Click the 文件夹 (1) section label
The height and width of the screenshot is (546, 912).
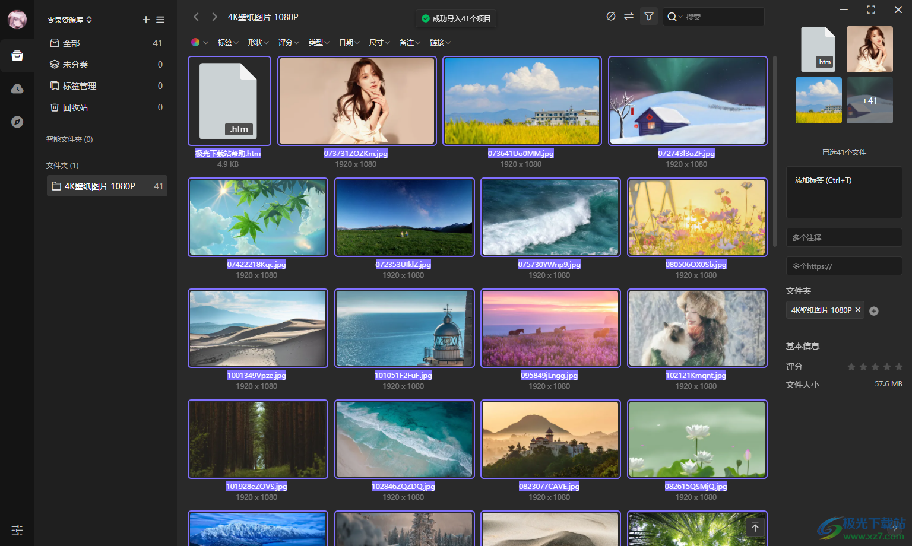tap(62, 165)
